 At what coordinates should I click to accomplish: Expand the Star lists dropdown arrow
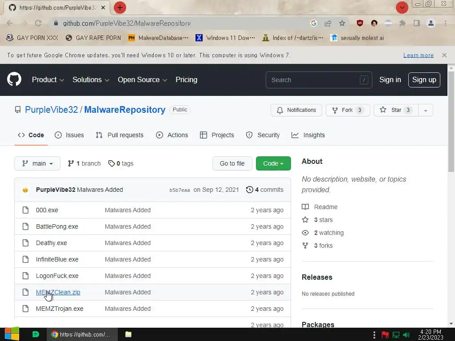click(x=425, y=110)
